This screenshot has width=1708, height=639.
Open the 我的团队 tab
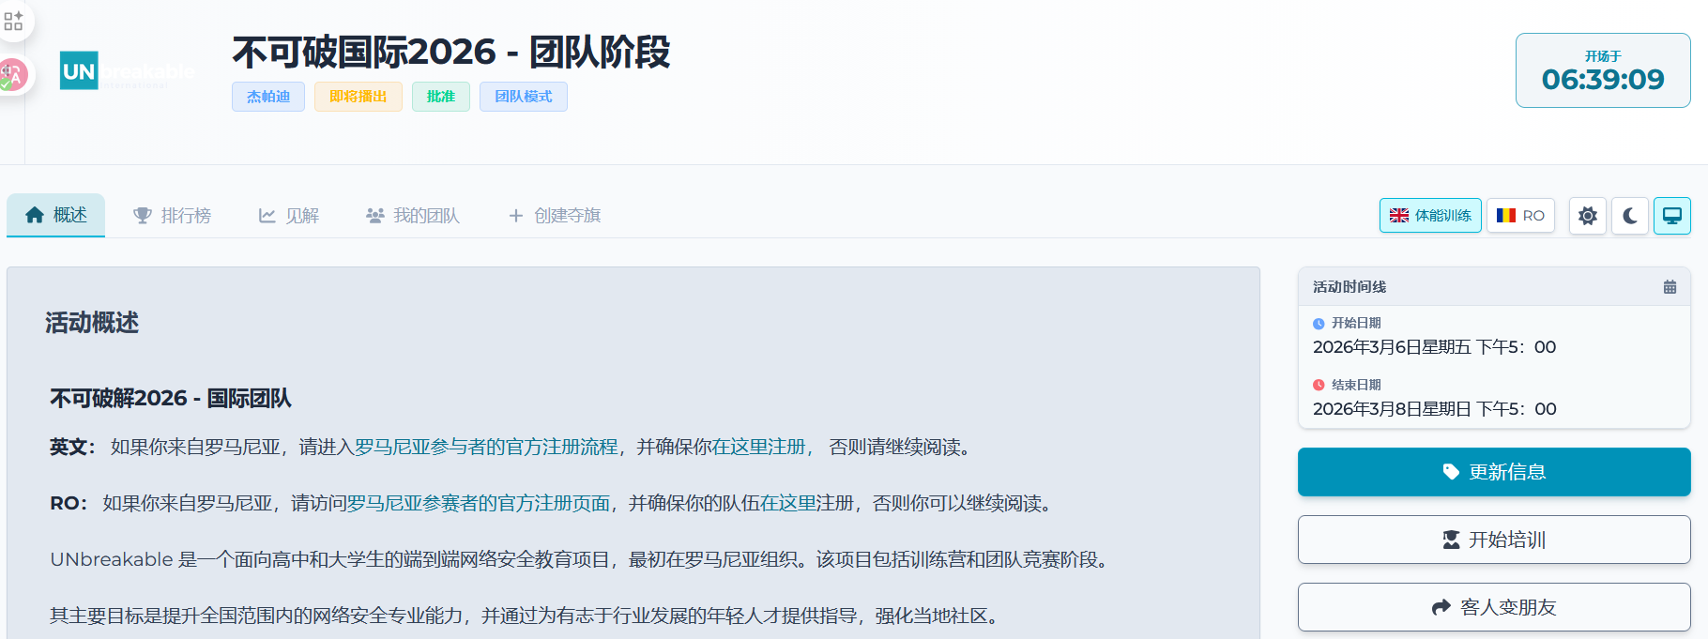coord(413,216)
